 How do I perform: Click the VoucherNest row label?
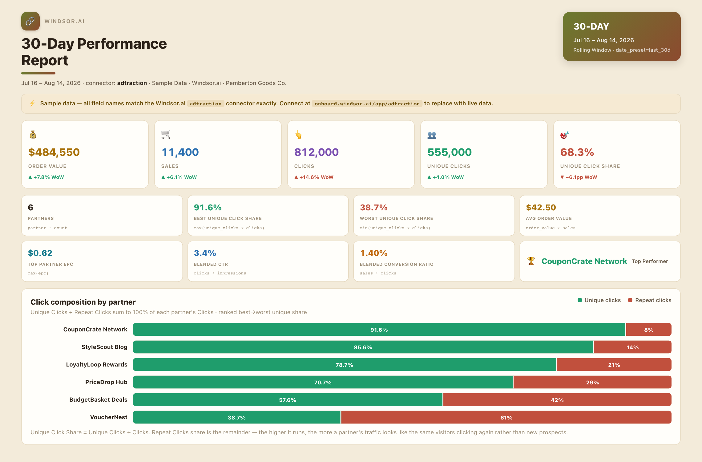[109, 417]
